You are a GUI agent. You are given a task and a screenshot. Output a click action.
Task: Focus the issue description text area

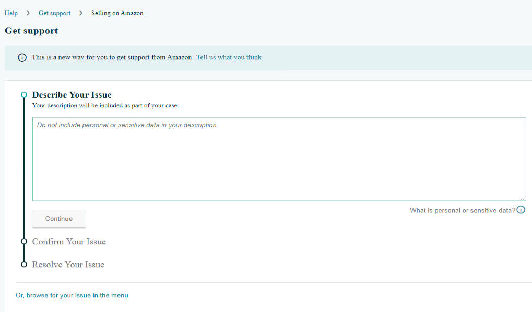(x=279, y=159)
